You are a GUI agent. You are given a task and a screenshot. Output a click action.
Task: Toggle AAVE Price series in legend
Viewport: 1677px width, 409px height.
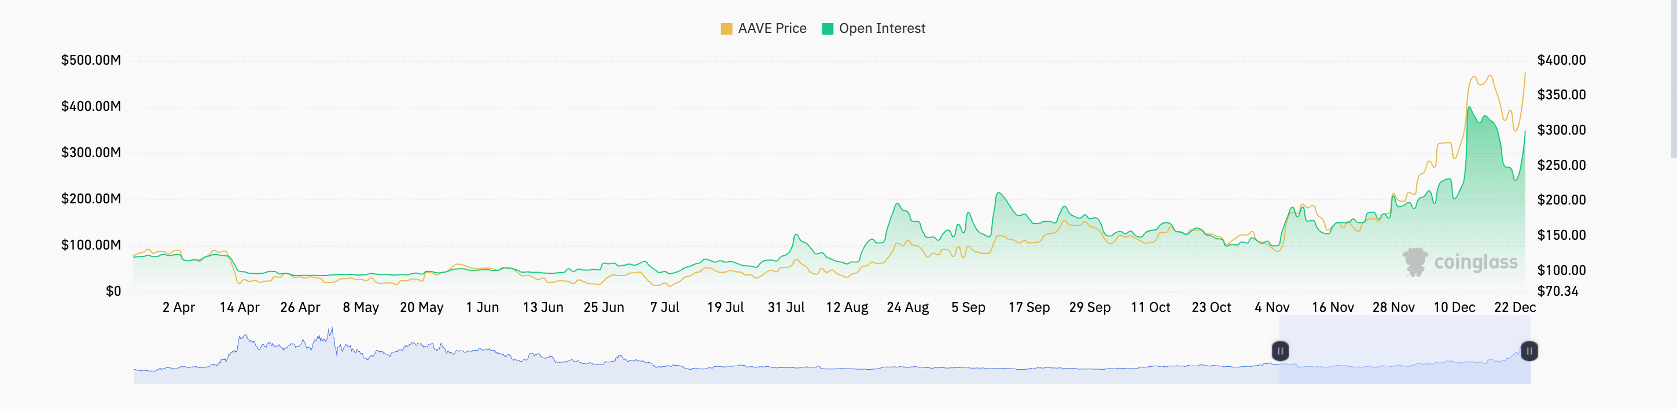coord(764,29)
